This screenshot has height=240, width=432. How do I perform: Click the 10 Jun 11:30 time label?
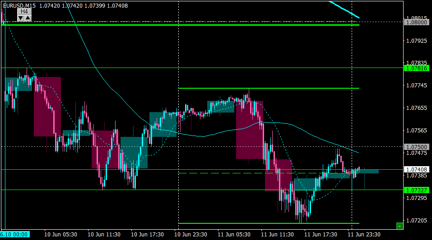pos(104,235)
